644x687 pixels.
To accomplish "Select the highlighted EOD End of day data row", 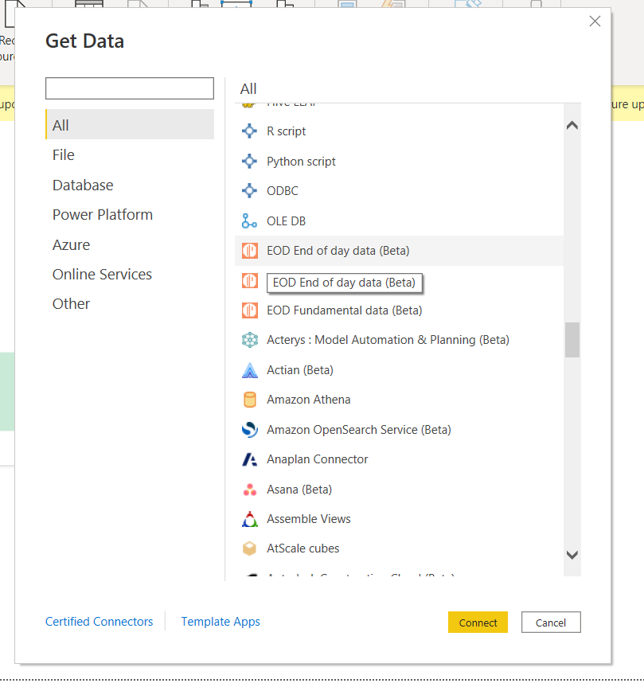I will click(399, 251).
